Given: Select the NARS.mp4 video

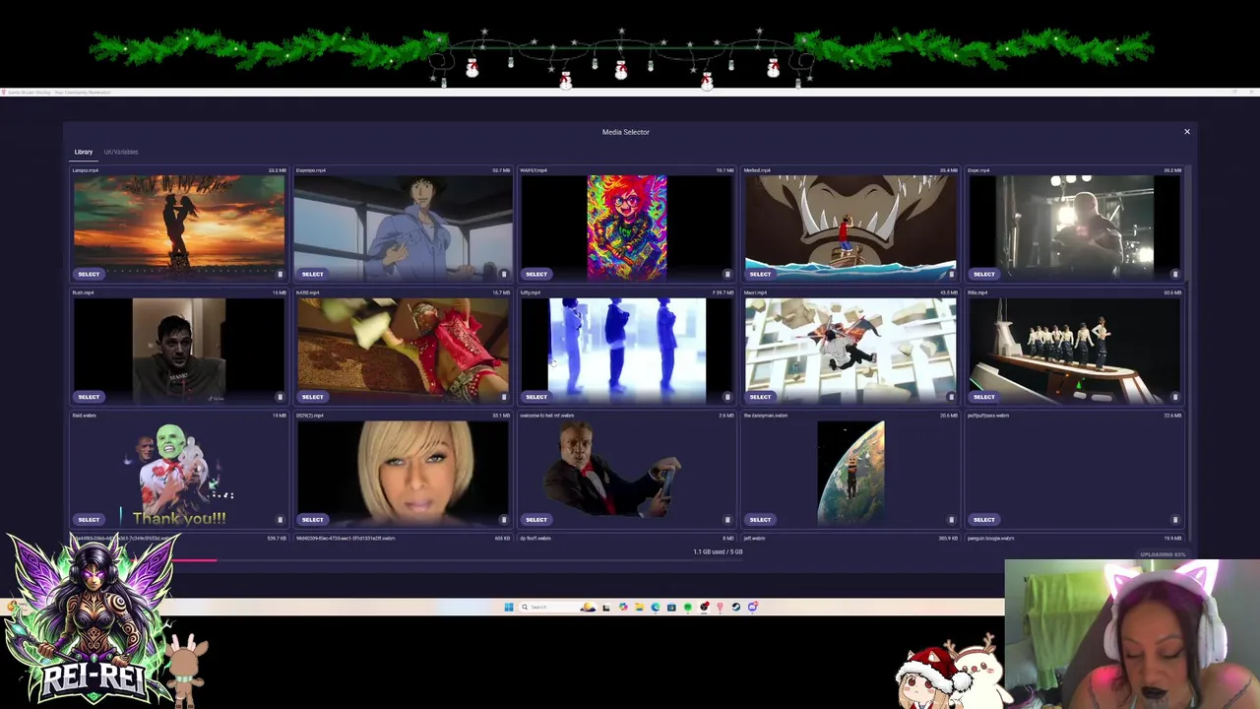Looking at the screenshot, I should [312, 397].
